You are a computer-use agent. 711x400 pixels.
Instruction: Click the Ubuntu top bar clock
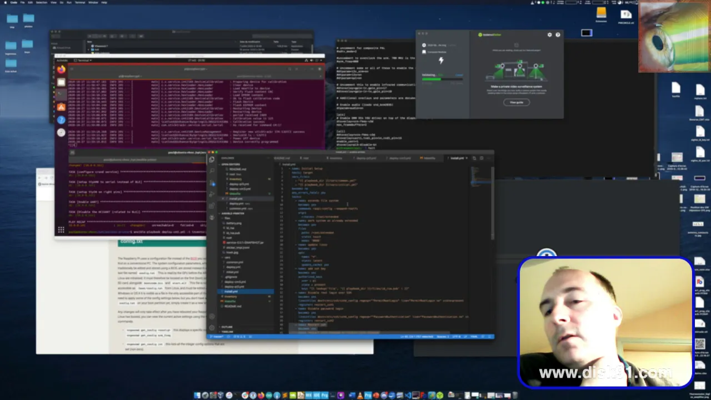pyautogui.click(x=197, y=60)
